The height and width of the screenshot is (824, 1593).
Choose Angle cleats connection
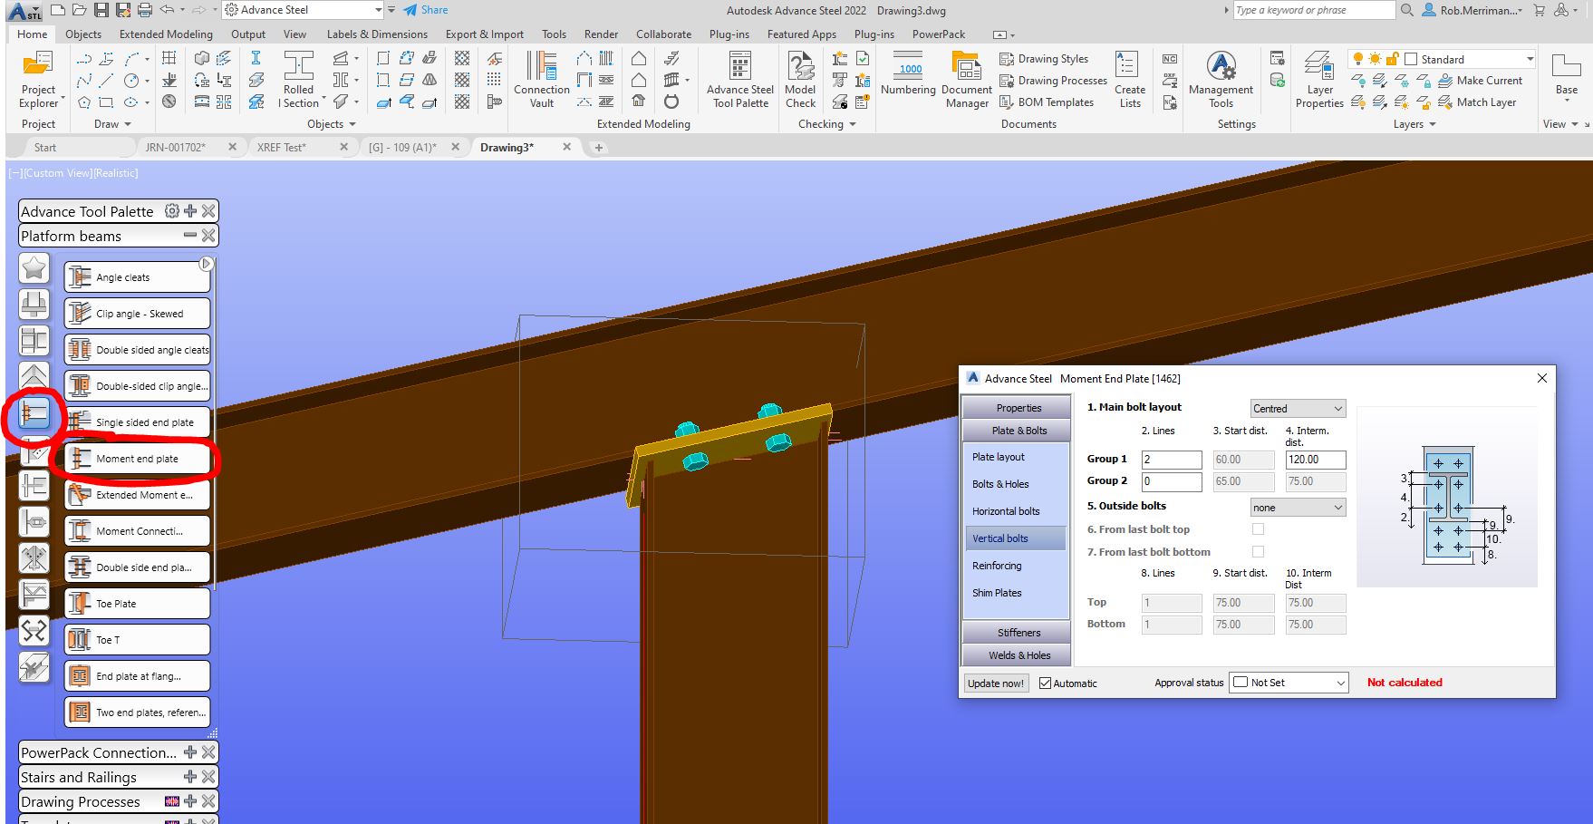137,277
